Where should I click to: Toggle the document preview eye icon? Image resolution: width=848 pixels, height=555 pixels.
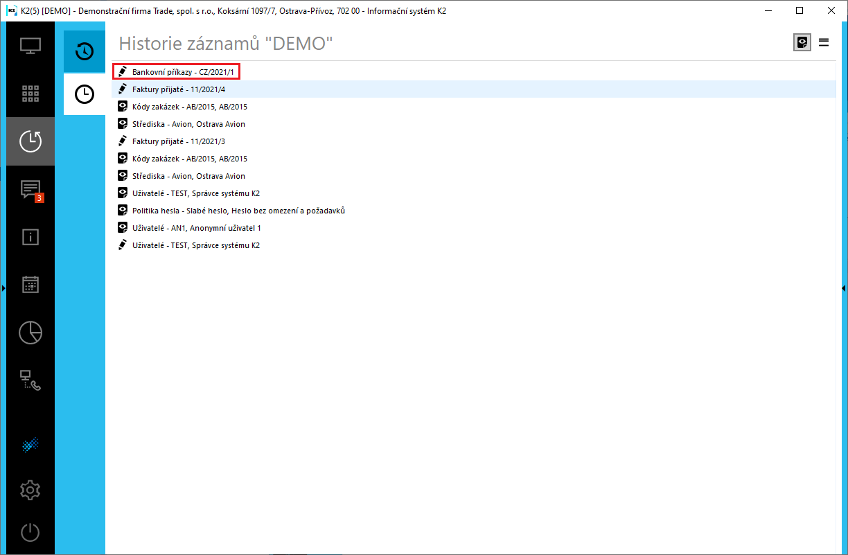(802, 42)
